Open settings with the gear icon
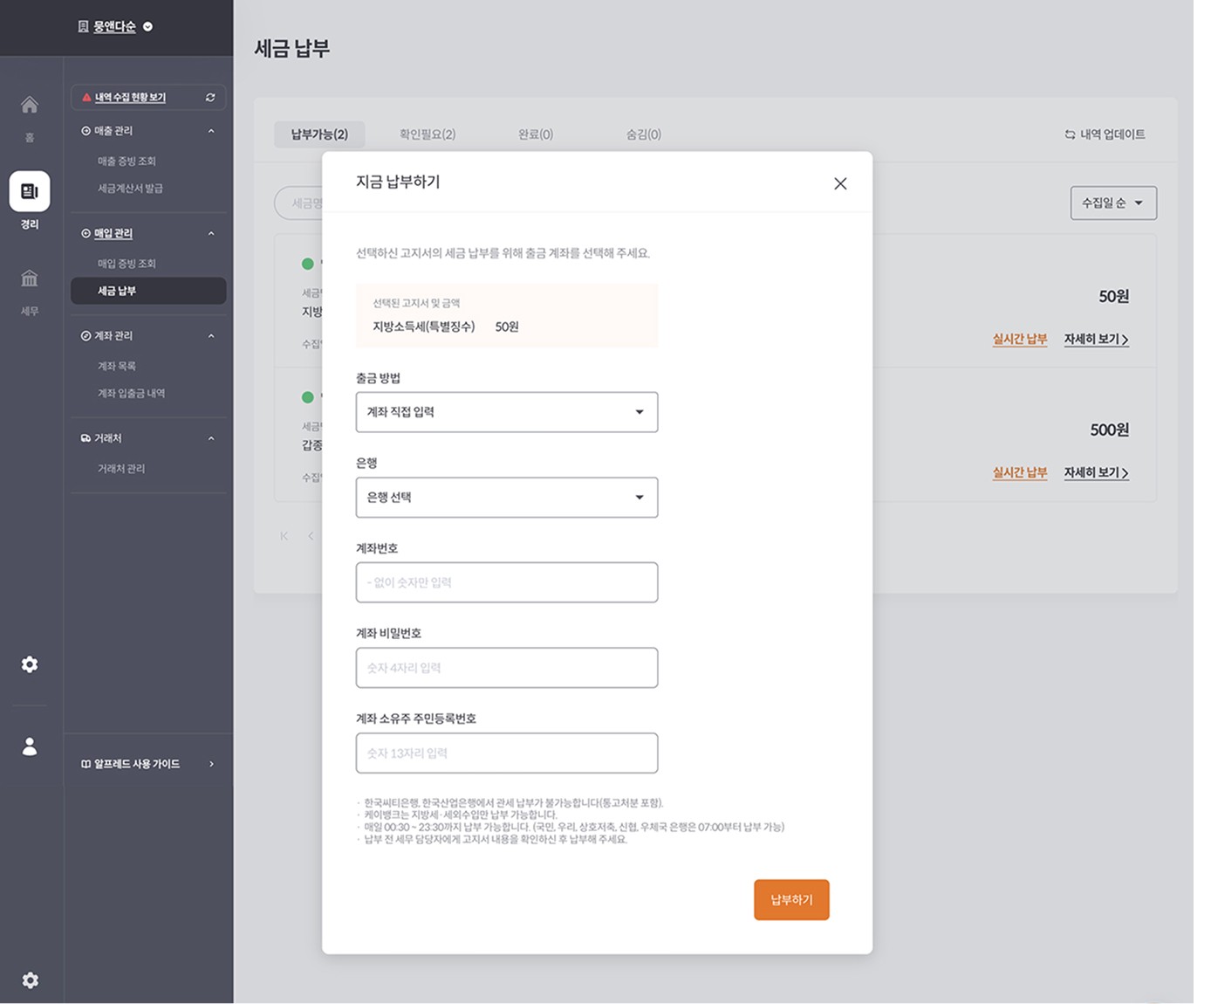The height and width of the screenshot is (1004, 1211). (x=29, y=664)
